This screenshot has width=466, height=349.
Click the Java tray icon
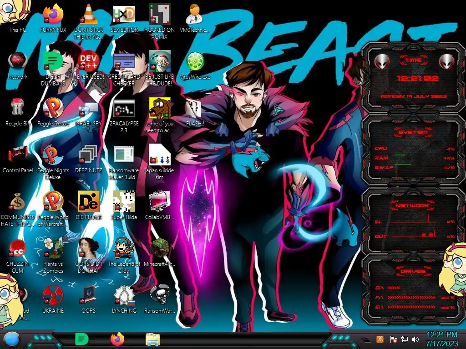(x=380, y=339)
